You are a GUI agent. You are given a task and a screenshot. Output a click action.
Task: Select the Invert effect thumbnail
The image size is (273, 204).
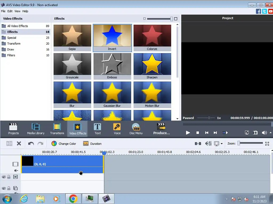click(112, 38)
